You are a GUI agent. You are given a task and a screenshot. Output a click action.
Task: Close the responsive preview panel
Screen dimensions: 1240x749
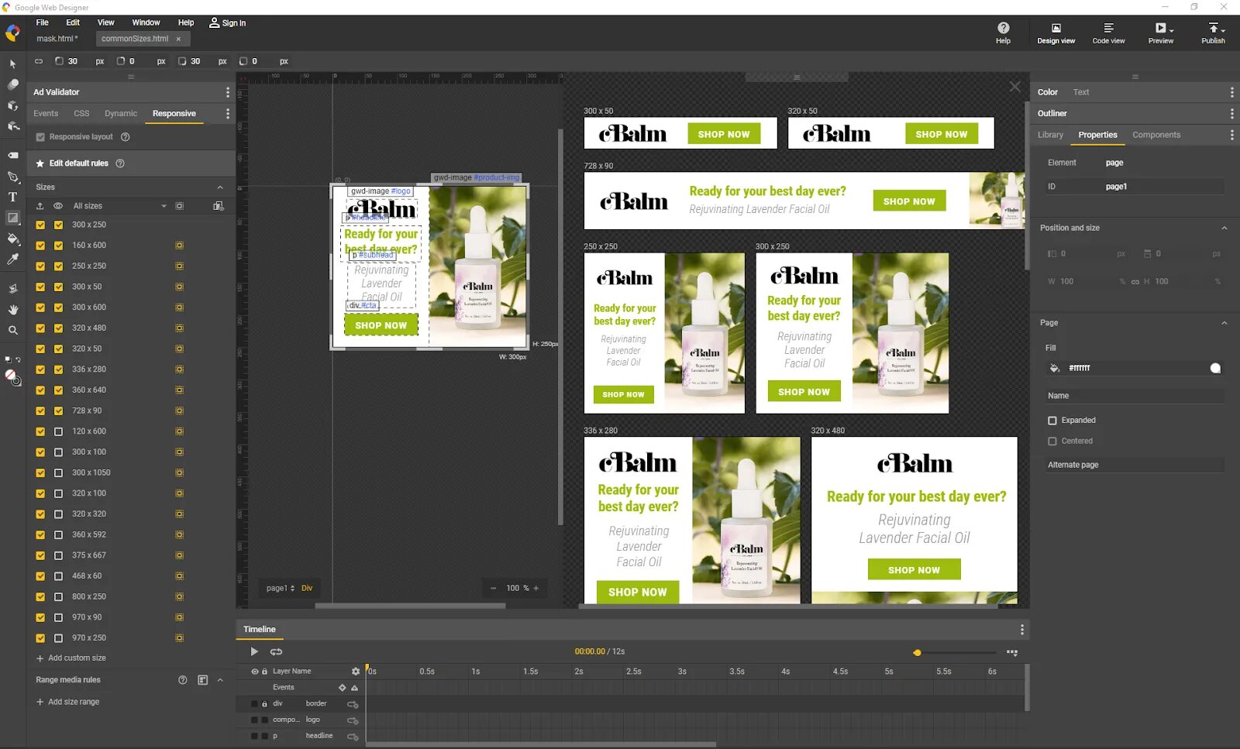1014,87
